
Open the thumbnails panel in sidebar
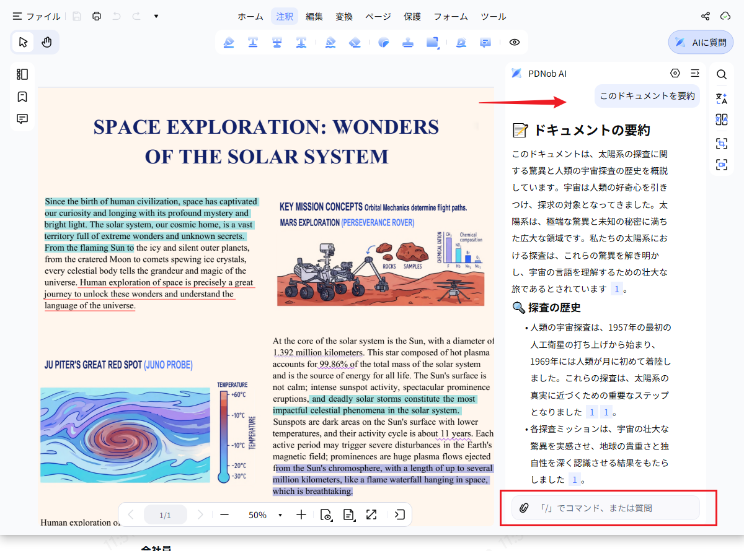point(22,74)
